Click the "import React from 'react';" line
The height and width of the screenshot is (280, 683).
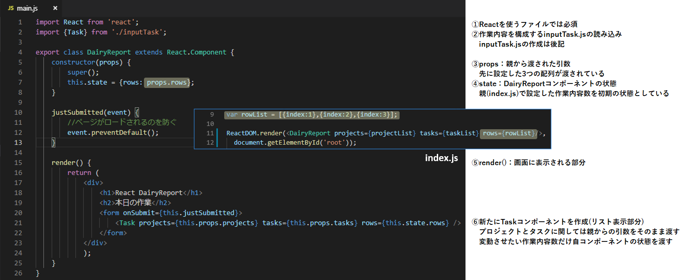pyautogui.click(x=87, y=22)
